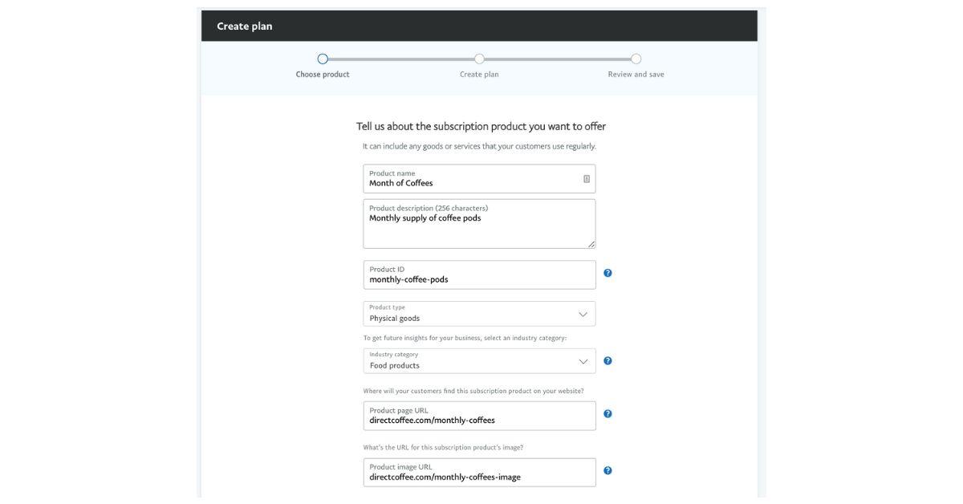Image resolution: width=963 pixels, height=504 pixels.
Task: Expand the Industry category dropdown
Action: (479, 361)
